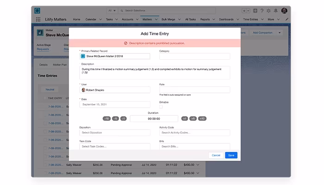Screen dimensions: 324x185
Task: Expand the Calendar tab chevron
Action: 100,19
